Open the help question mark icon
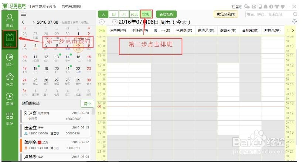This screenshot has width=303, height=162. click(271, 7)
